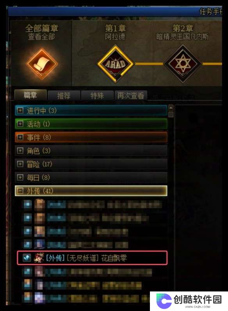Click the 创酷软件园 logo icon
The image size is (228, 311).
(x=163, y=301)
